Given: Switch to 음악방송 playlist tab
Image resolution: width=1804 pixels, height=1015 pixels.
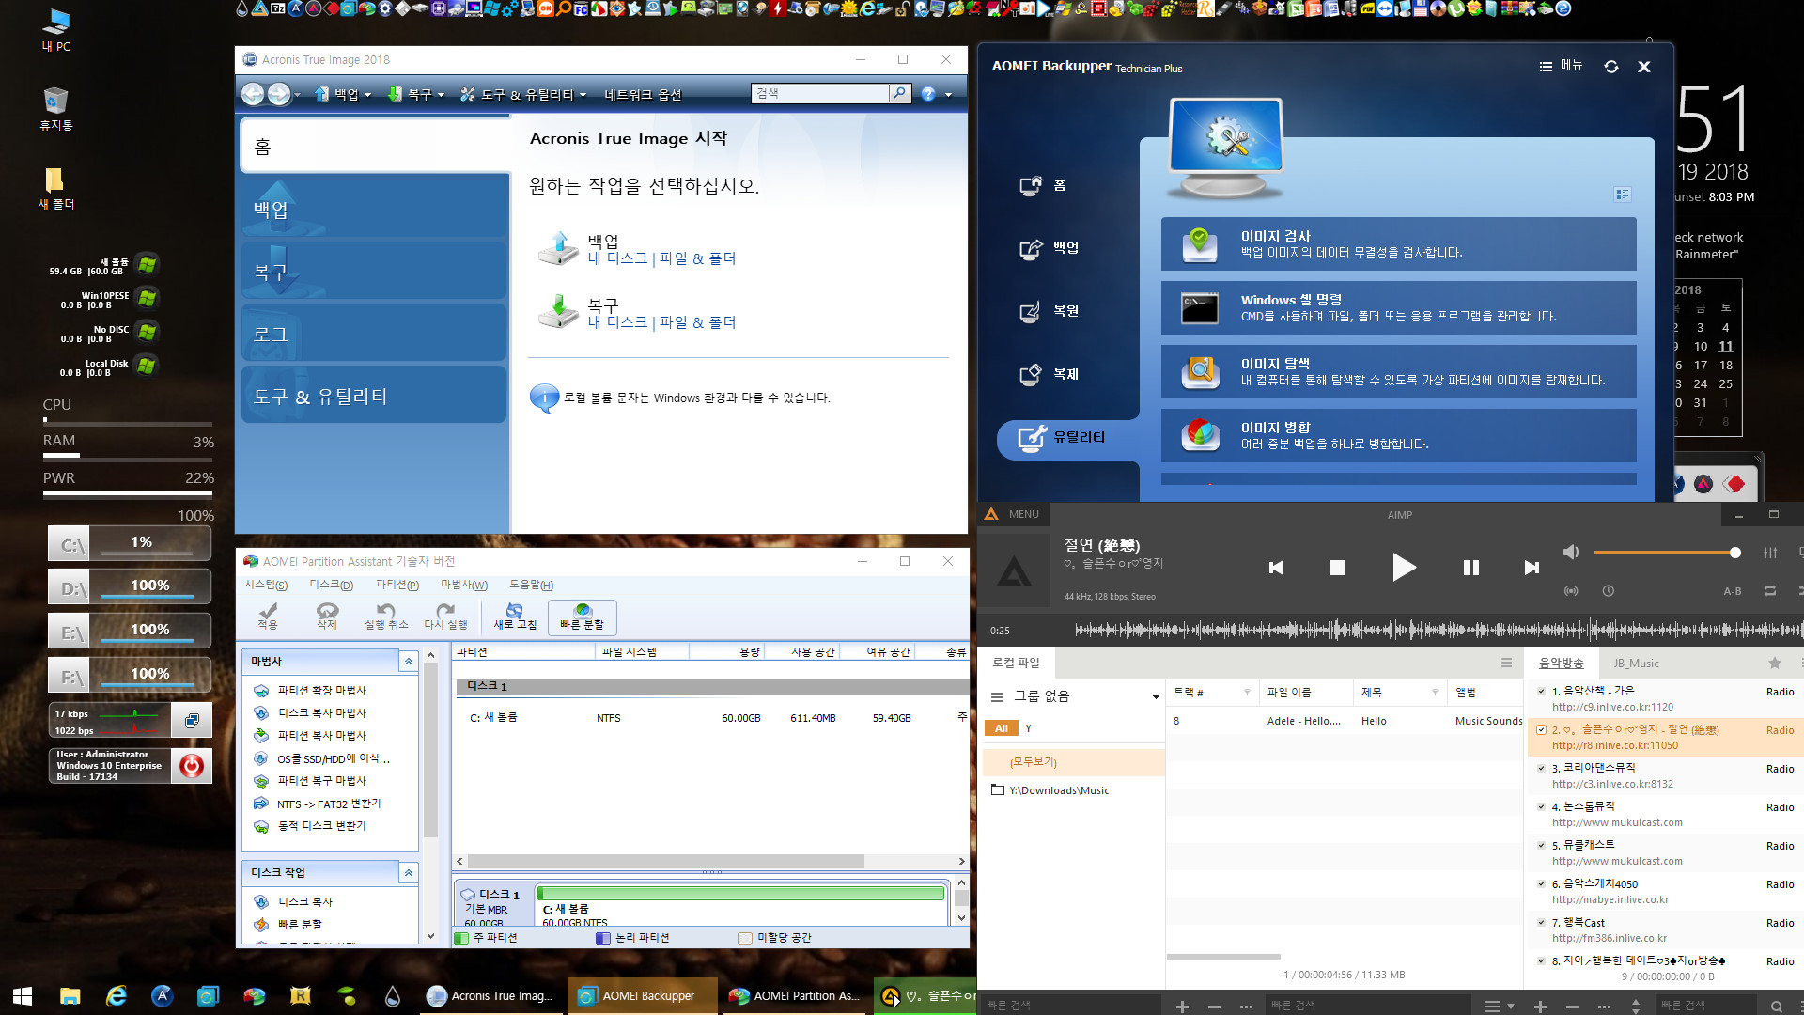Looking at the screenshot, I should tap(1561, 663).
